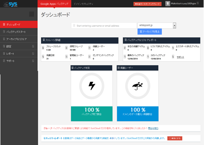The width and height of the screenshot is (204, 145).
Task: Click the 5 GB storage limit value
Action: [x=49, y=50]
